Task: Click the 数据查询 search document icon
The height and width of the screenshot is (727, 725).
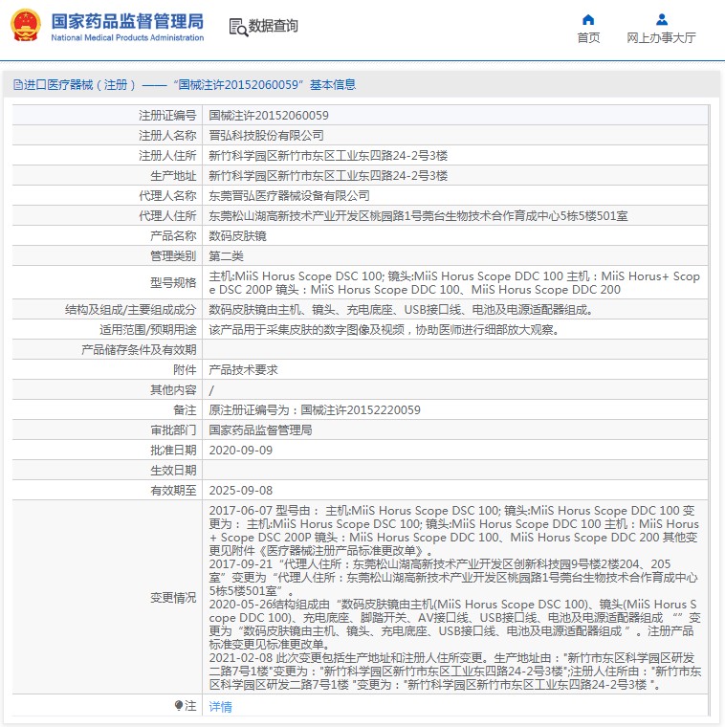Action: click(238, 27)
